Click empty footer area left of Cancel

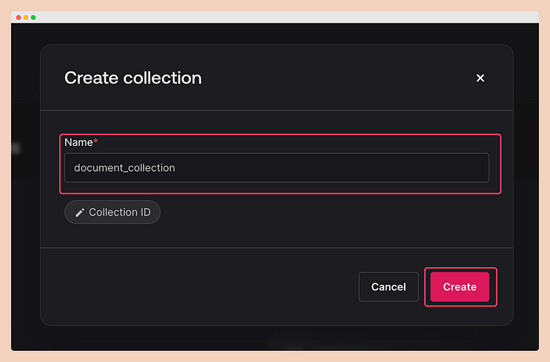click(196, 287)
